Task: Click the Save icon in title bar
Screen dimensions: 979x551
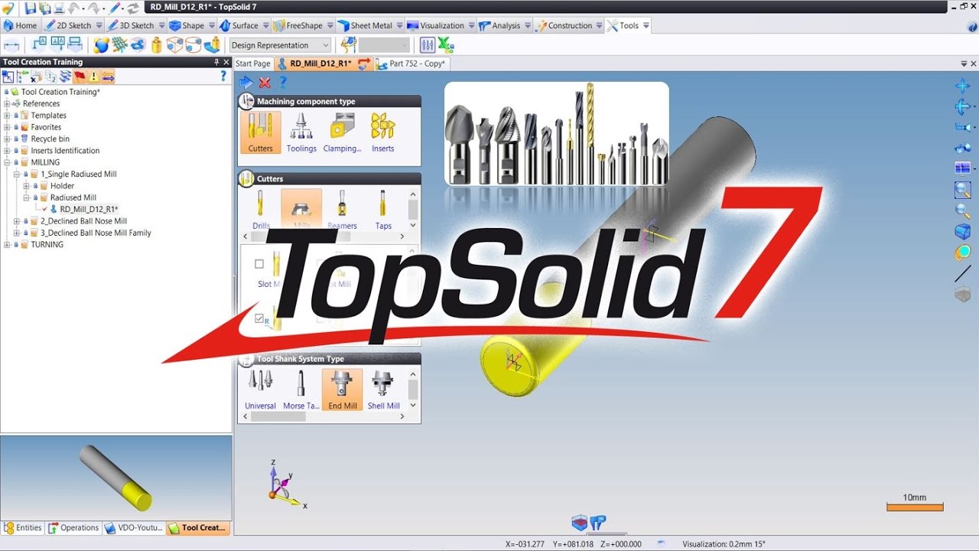Action: (x=31, y=8)
